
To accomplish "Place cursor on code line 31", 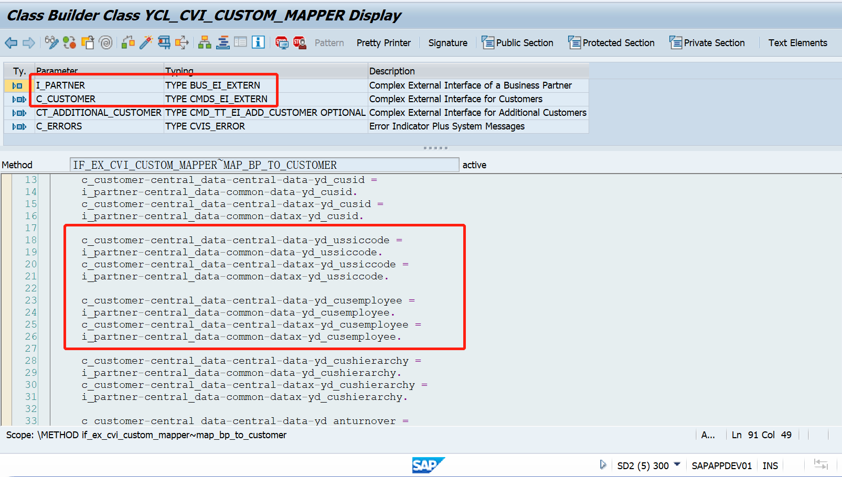I will 244,397.
